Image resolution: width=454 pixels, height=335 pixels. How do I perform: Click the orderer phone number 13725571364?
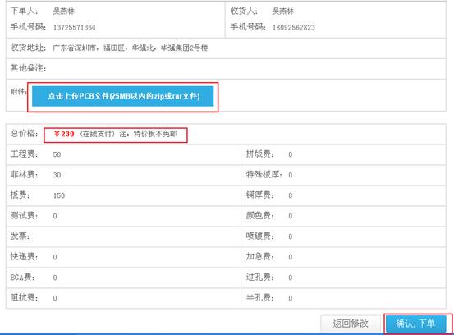click(x=74, y=28)
